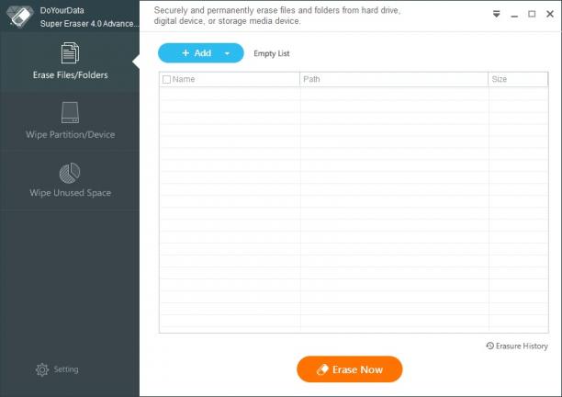This screenshot has height=397, width=562.
Task: Select the Wipe Partition/Device drive icon
Action: coord(70,113)
